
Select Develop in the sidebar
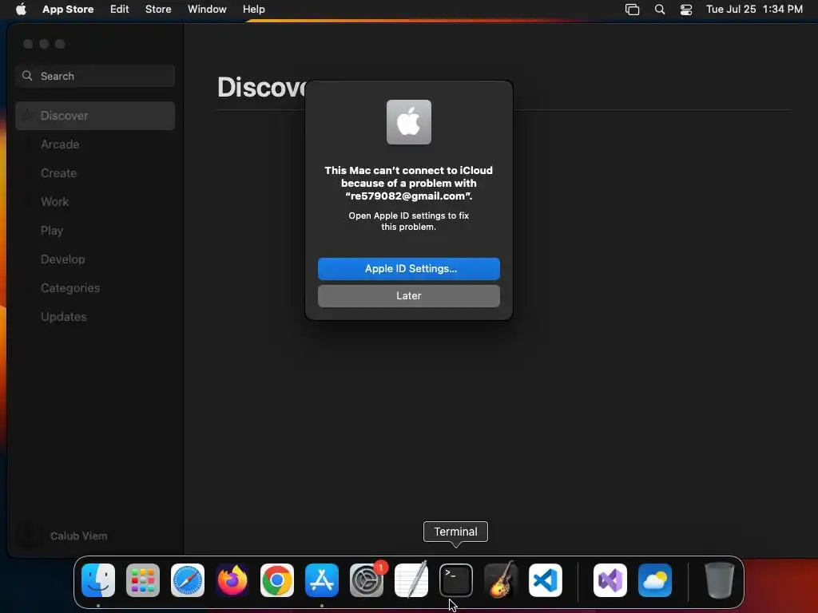95,259
